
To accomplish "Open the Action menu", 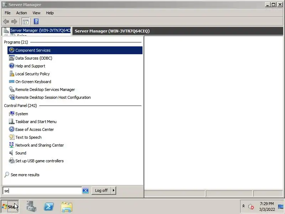I will [21, 13].
